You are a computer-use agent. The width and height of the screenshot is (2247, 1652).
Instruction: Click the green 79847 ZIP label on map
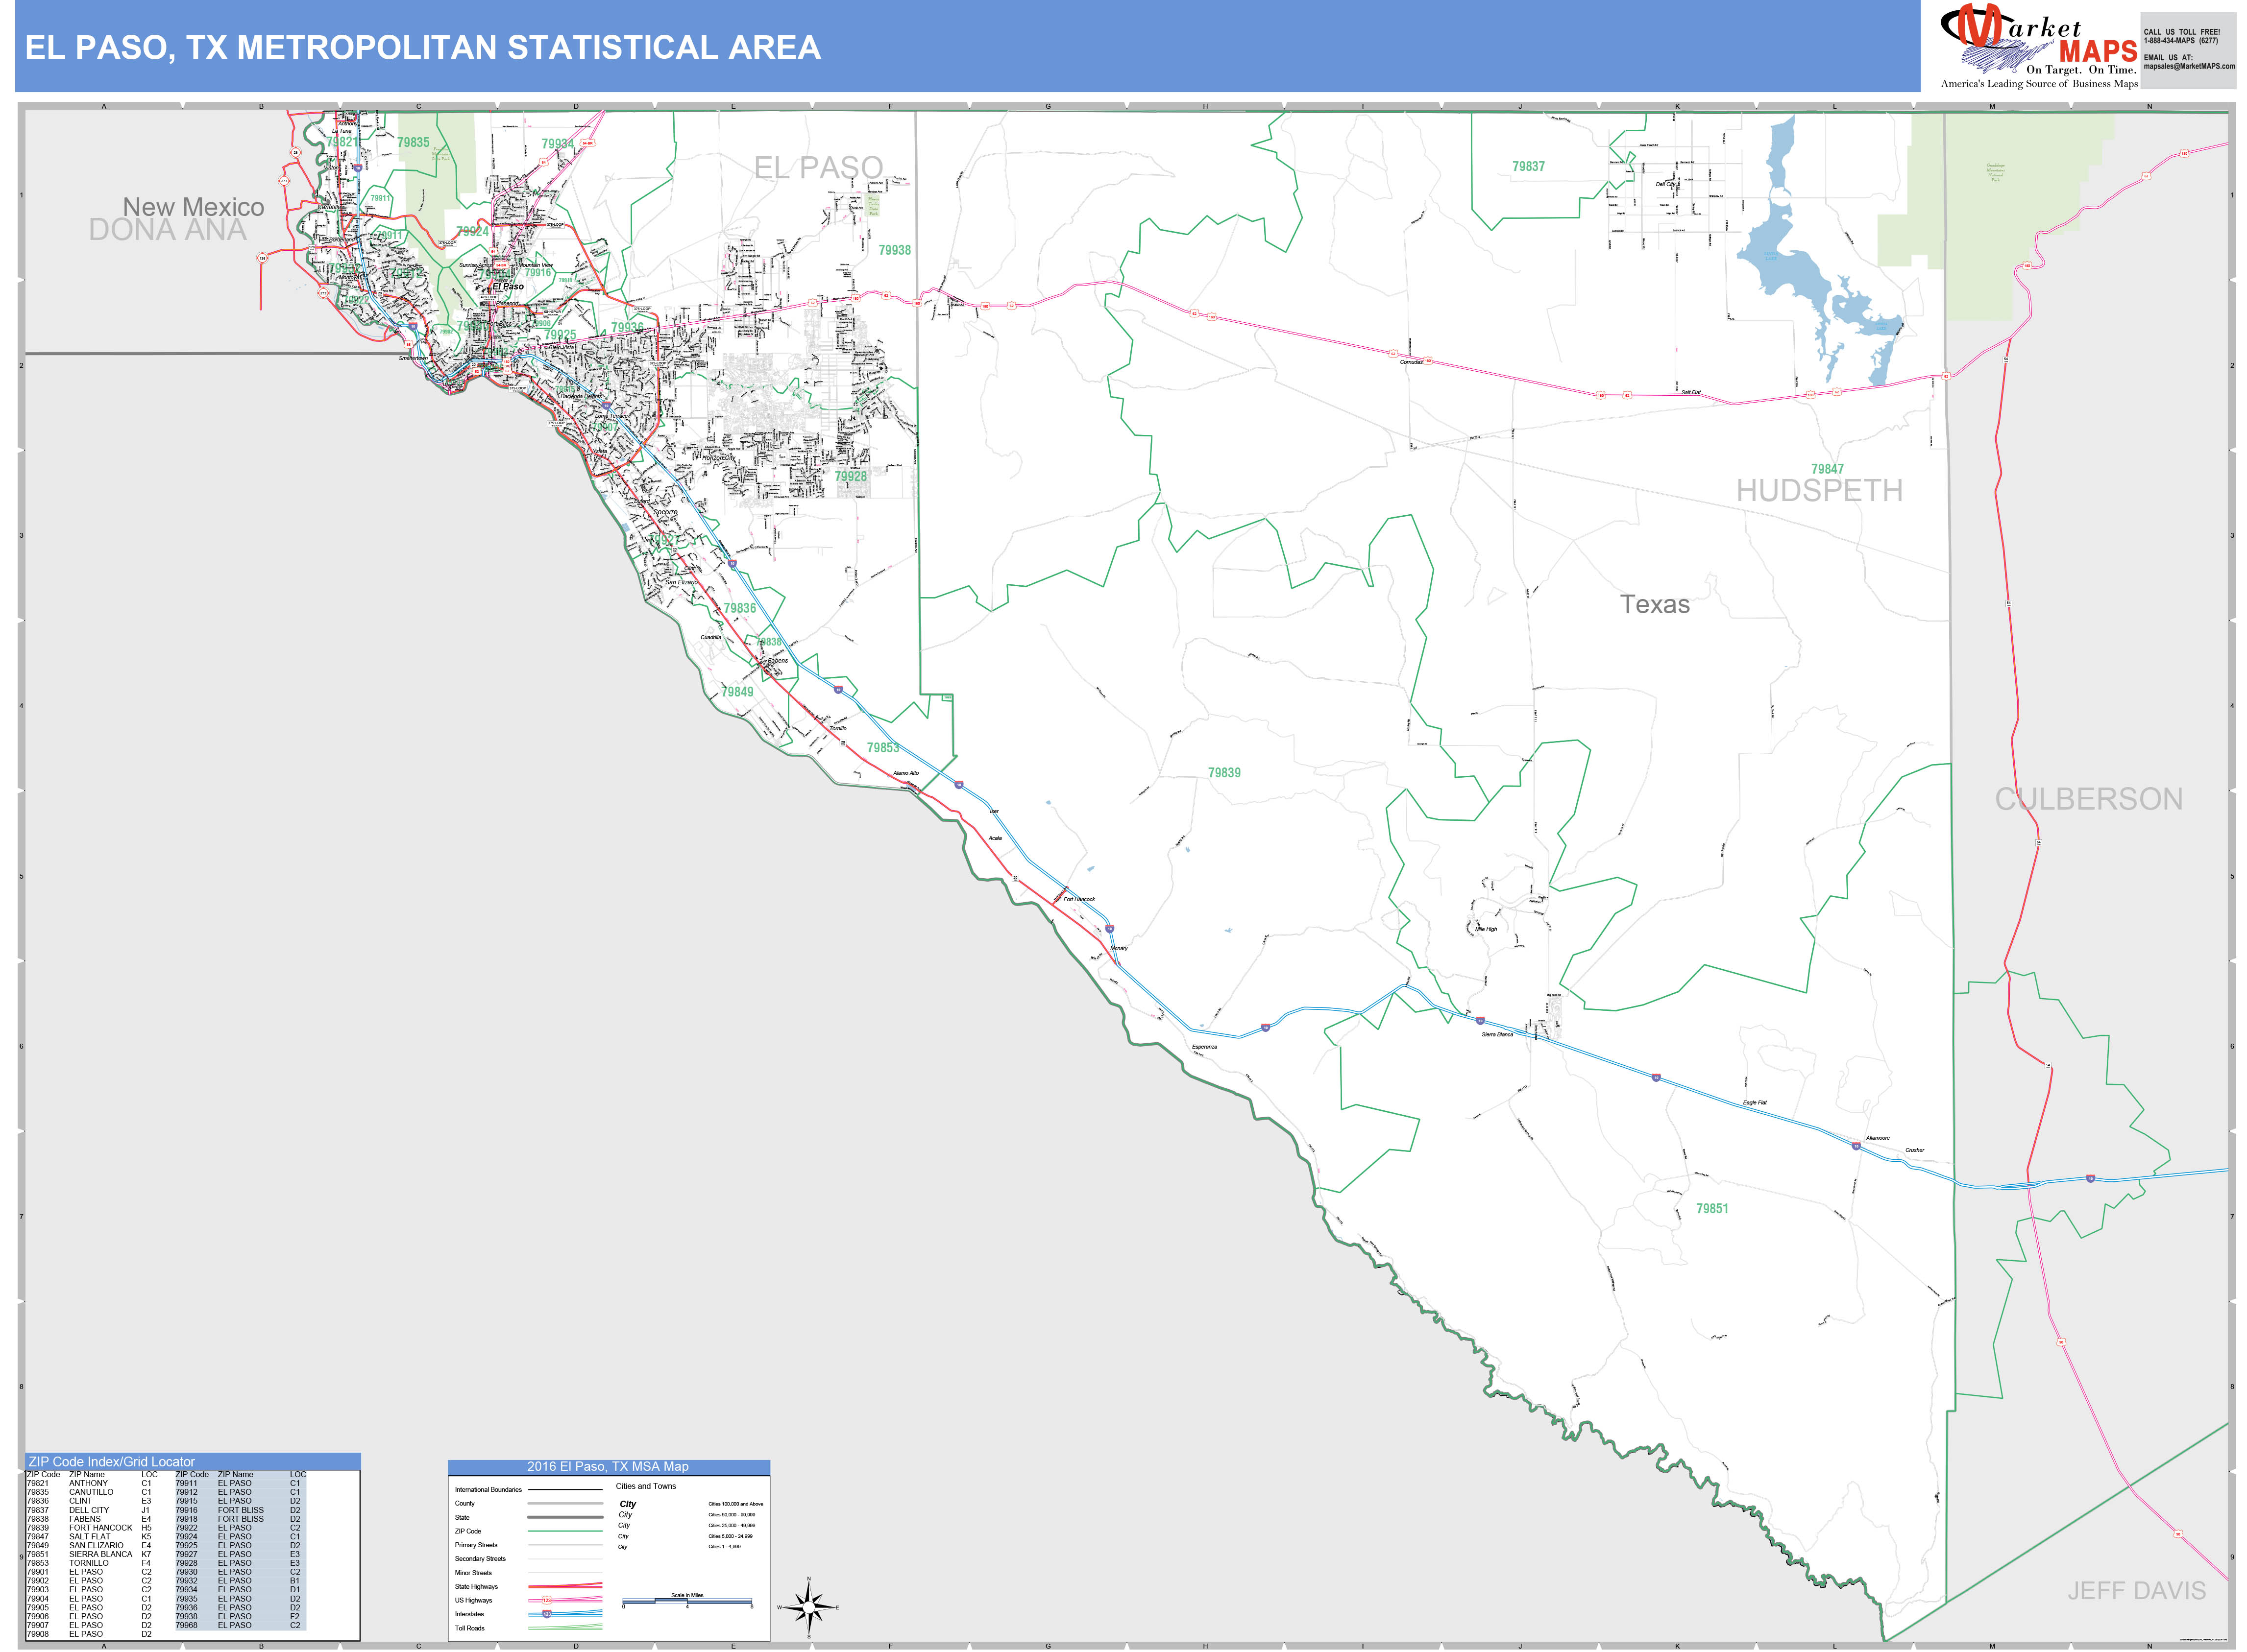(1827, 469)
